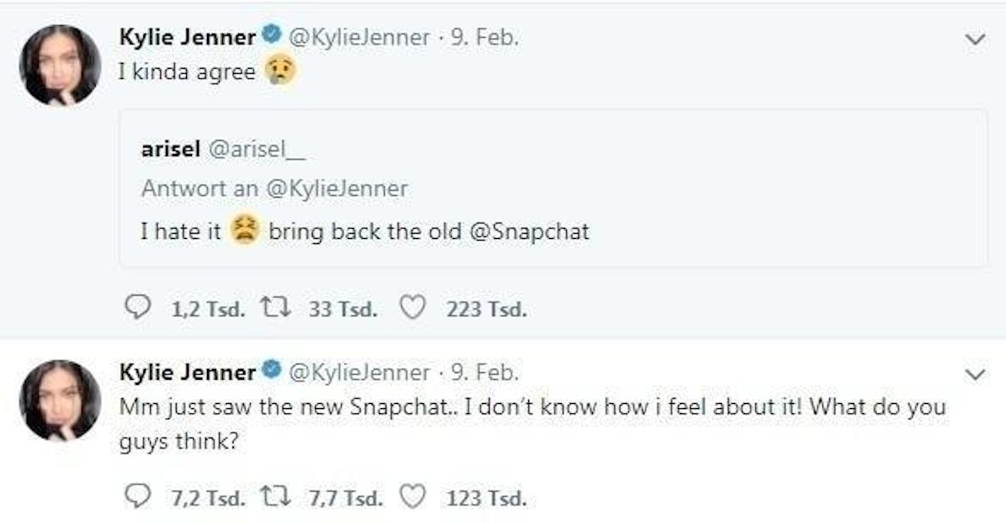Open the chevron menu on second tweet
Screen dimensions: 1006x523
tap(974, 375)
